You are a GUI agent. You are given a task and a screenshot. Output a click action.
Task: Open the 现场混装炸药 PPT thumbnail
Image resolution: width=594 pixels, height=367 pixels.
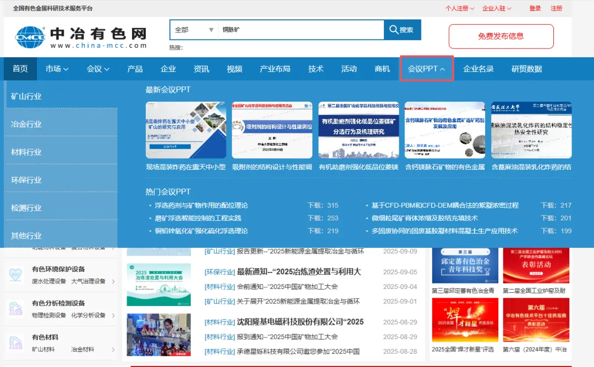click(186, 130)
